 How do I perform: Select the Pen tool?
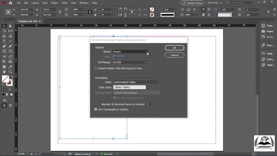pos(4,46)
